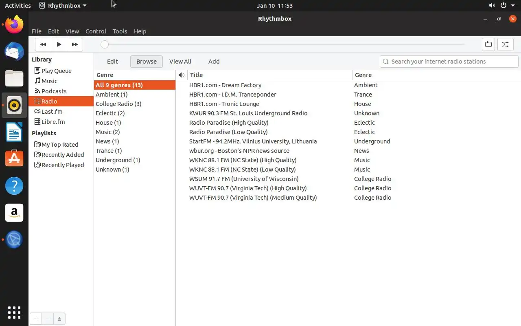Viewport: 521px width, 326px height.
Task: Toggle the Shuffle mode button
Action: [x=505, y=44]
